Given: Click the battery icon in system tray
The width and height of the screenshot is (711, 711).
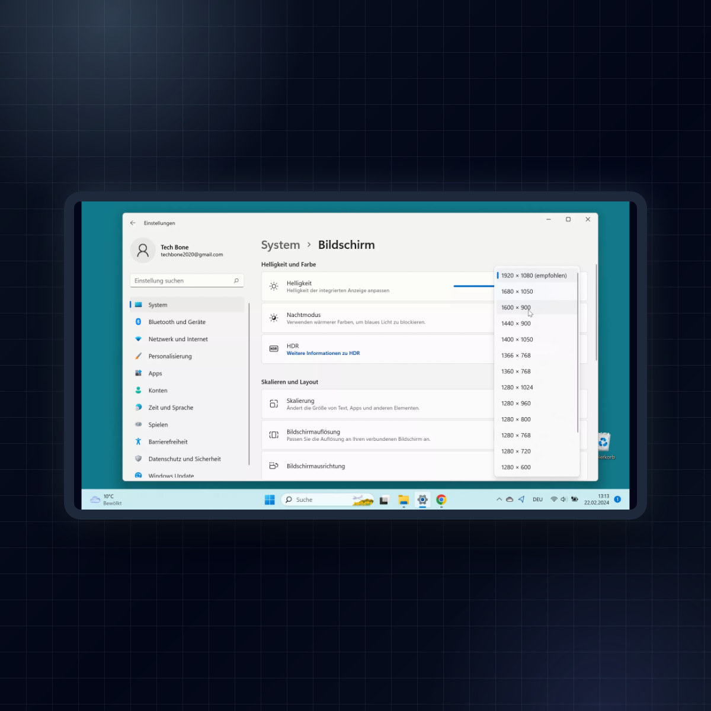Looking at the screenshot, I should pos(574,499).
